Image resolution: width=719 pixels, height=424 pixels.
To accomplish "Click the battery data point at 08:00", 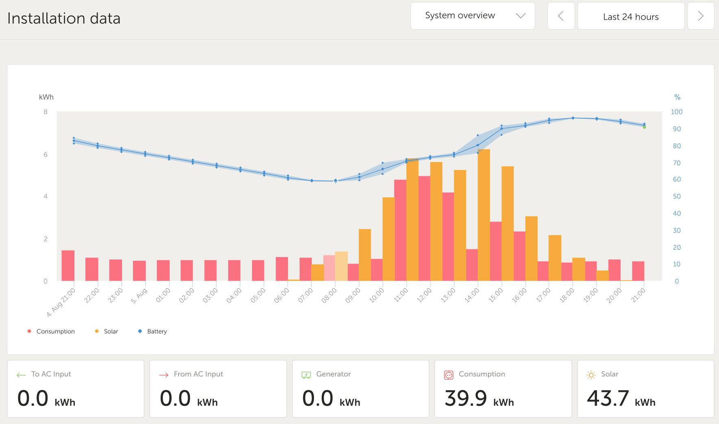I will pos(336,181).
